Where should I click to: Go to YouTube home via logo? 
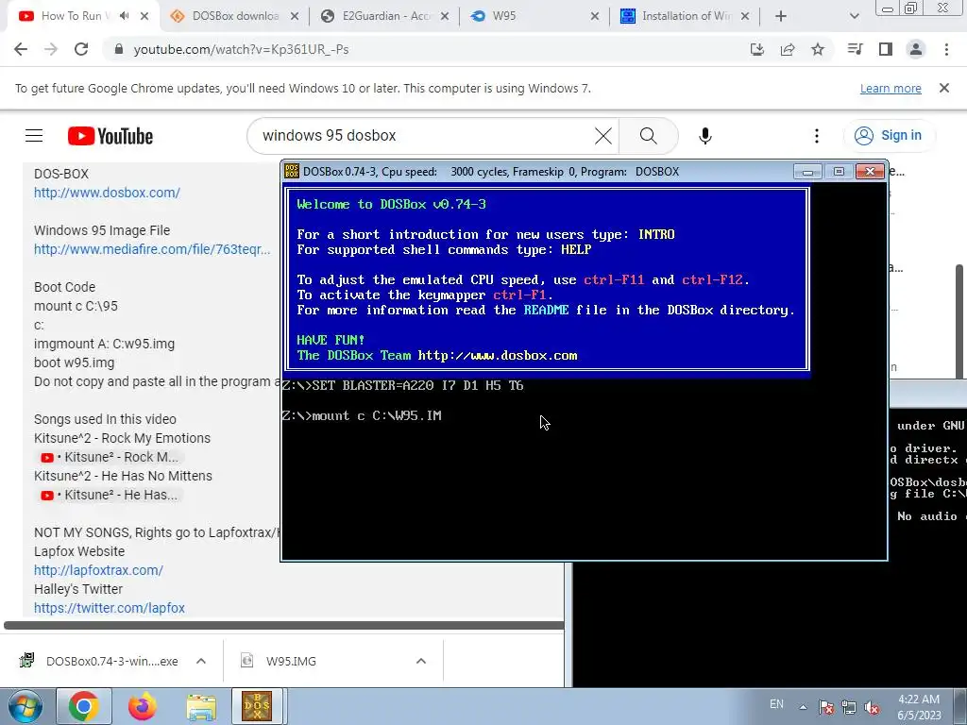[x=110, y=136]
